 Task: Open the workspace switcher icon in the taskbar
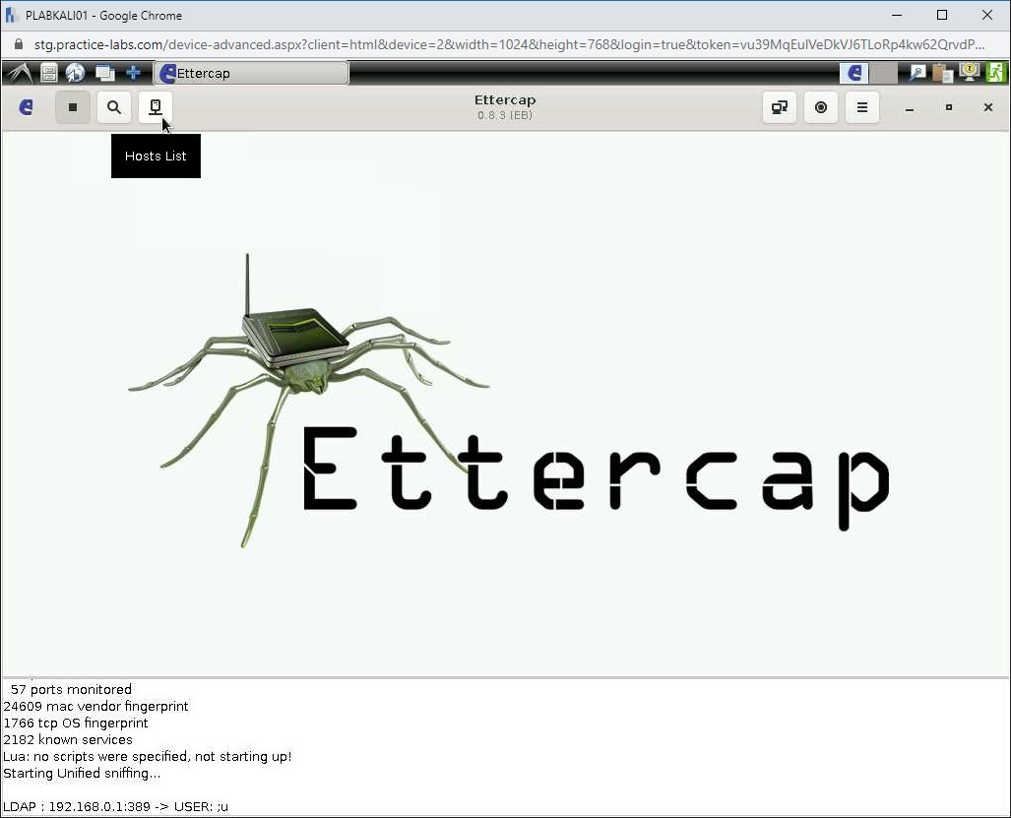[x=104, y=72]
